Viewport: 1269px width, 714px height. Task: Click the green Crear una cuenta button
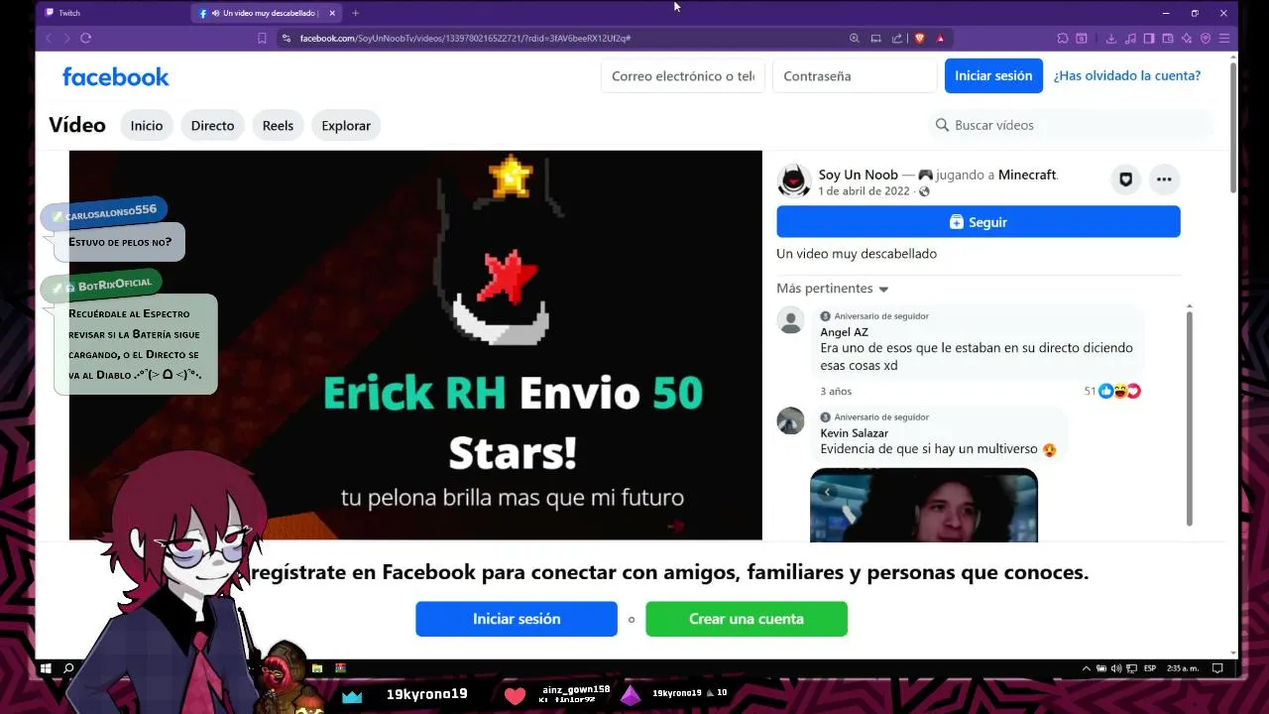pos(747,619)
